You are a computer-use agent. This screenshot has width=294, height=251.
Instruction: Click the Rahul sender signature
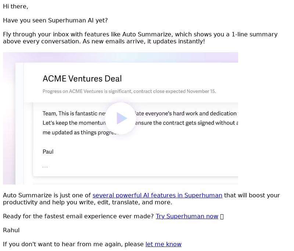[11, 230]
